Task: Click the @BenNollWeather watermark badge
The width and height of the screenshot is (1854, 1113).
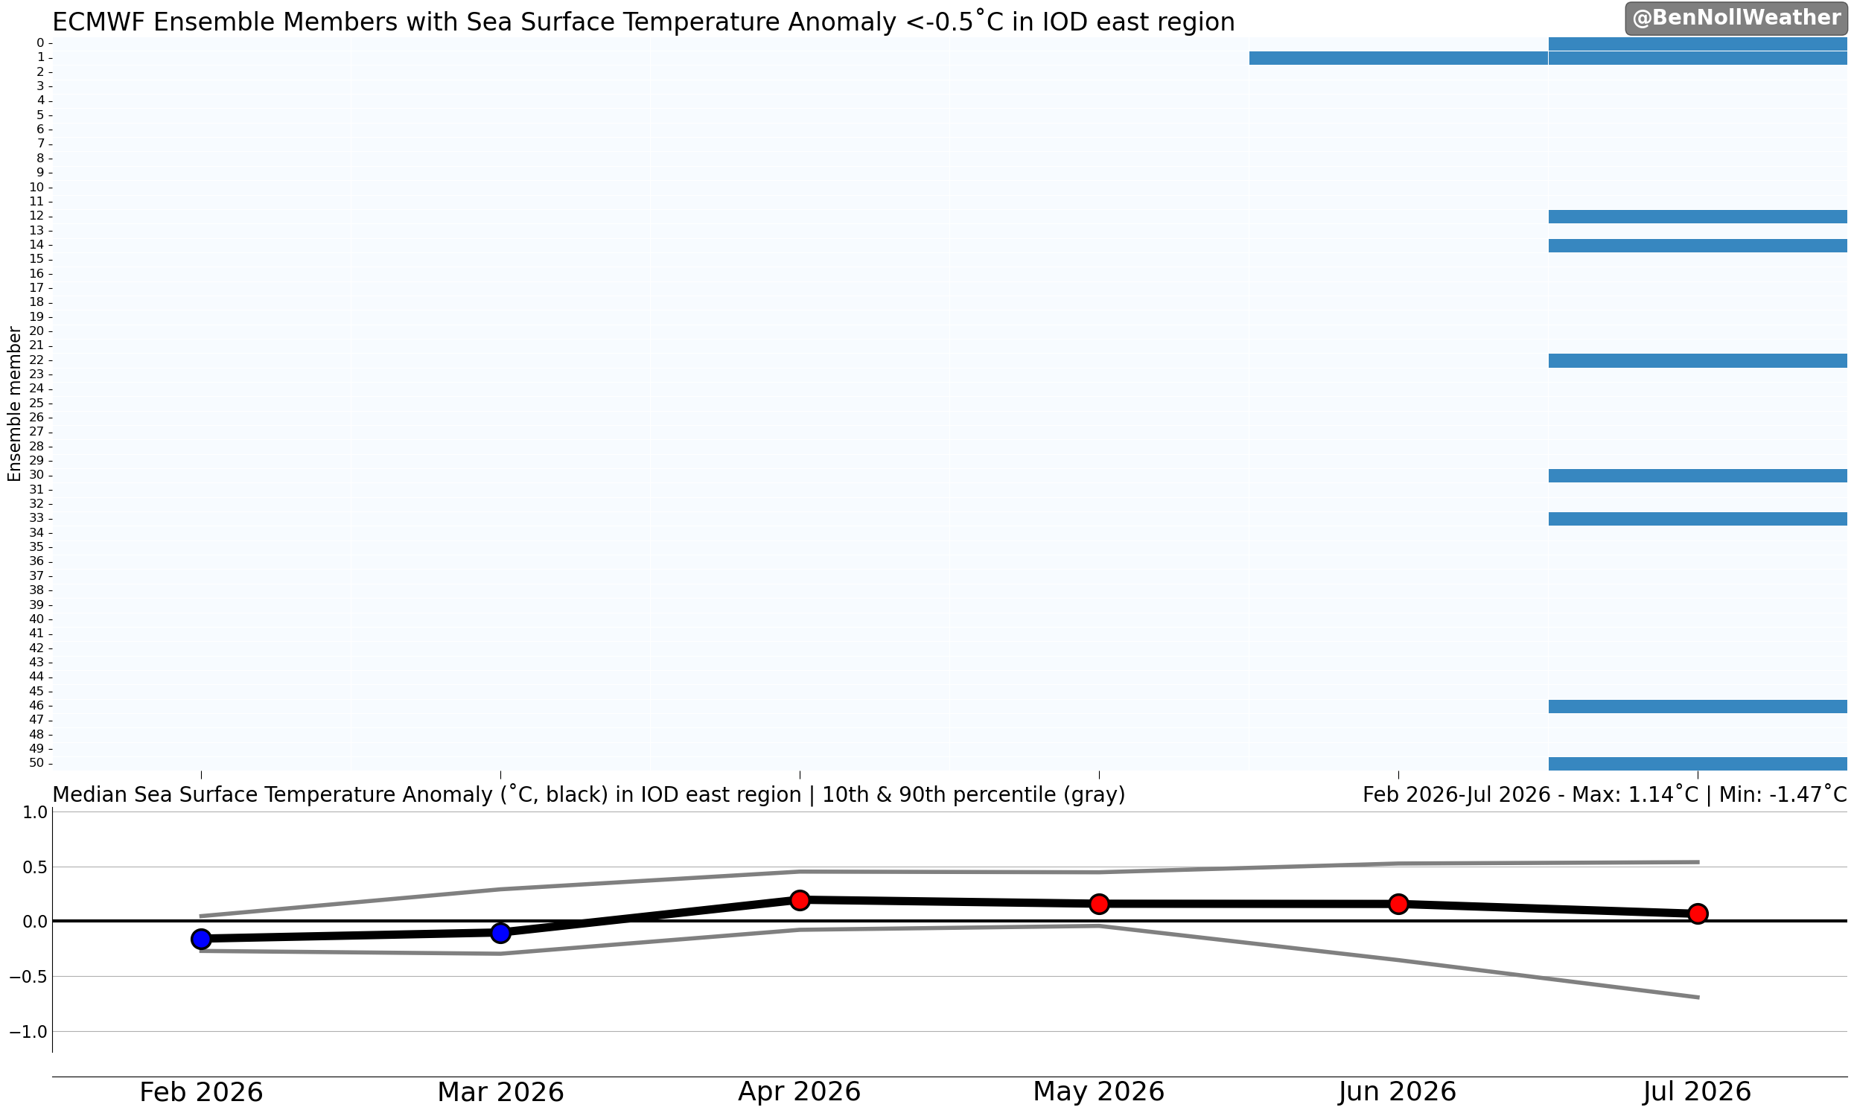Action: (x=1736, y=18)
